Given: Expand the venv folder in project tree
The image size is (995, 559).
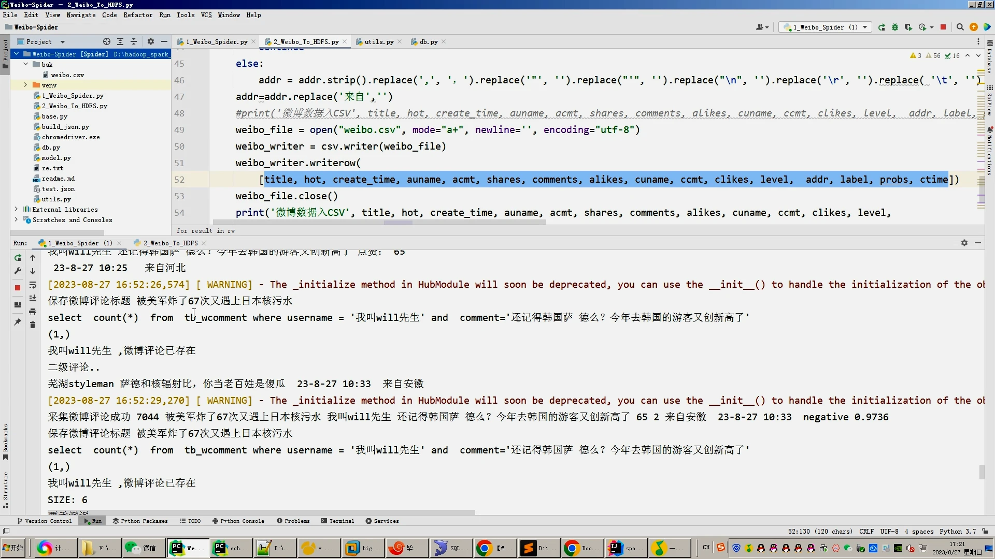Looking at the screenshot, I should click(25, 85).
